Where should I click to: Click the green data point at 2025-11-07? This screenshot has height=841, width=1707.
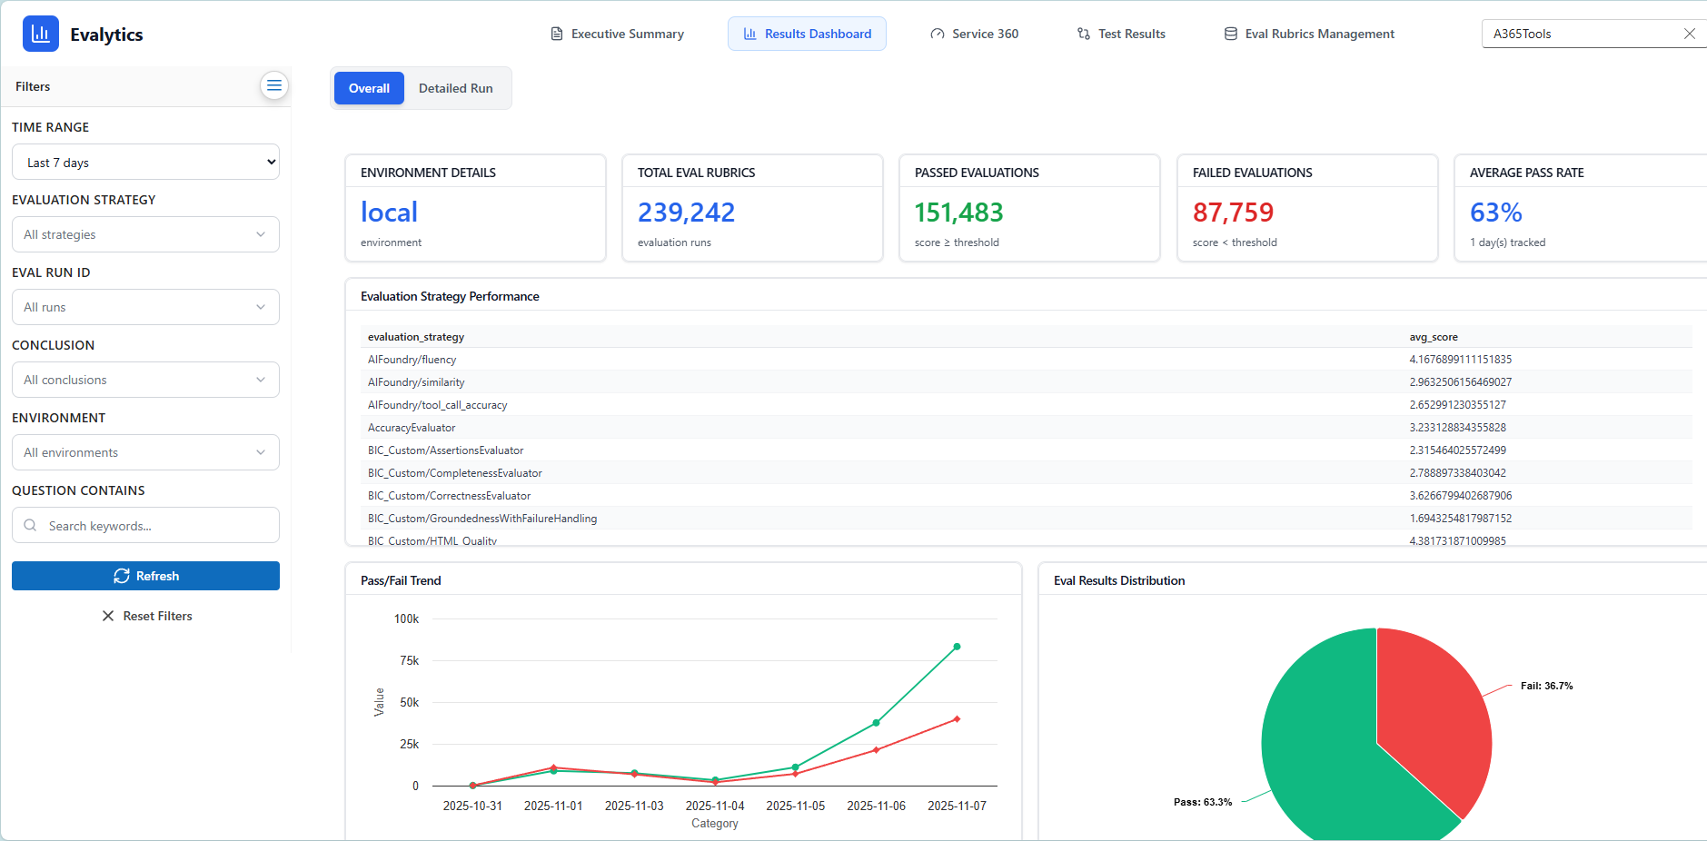point(957,647)
